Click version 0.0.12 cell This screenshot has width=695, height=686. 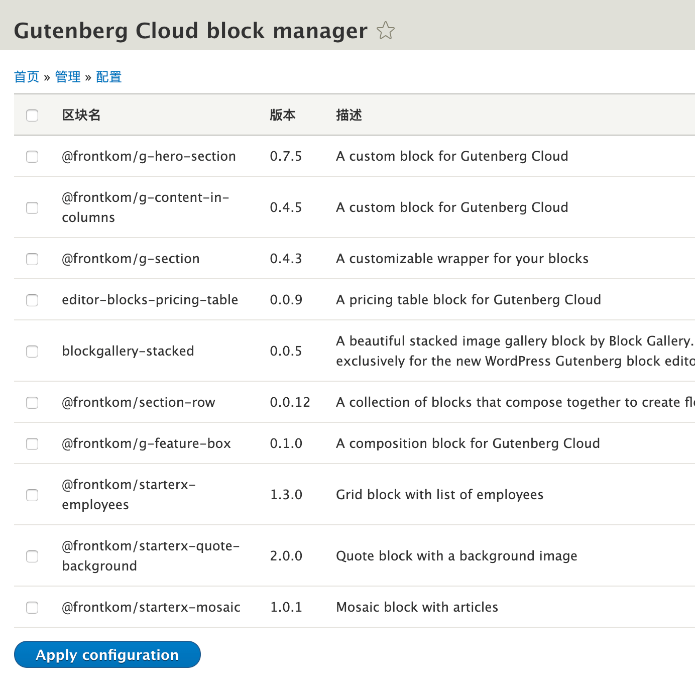click(x=290, y=402)
